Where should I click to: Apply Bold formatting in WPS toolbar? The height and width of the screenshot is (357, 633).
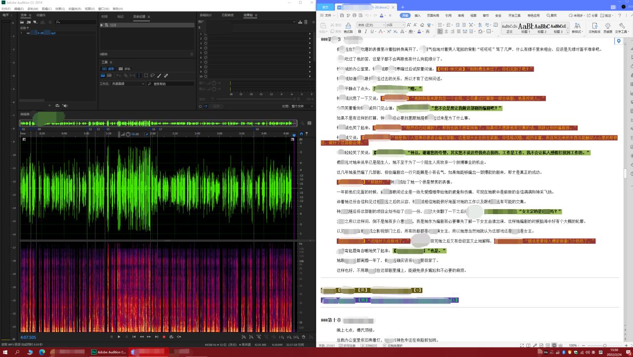(360, 32)
